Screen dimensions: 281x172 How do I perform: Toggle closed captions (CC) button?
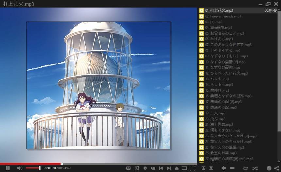point(128,168)
